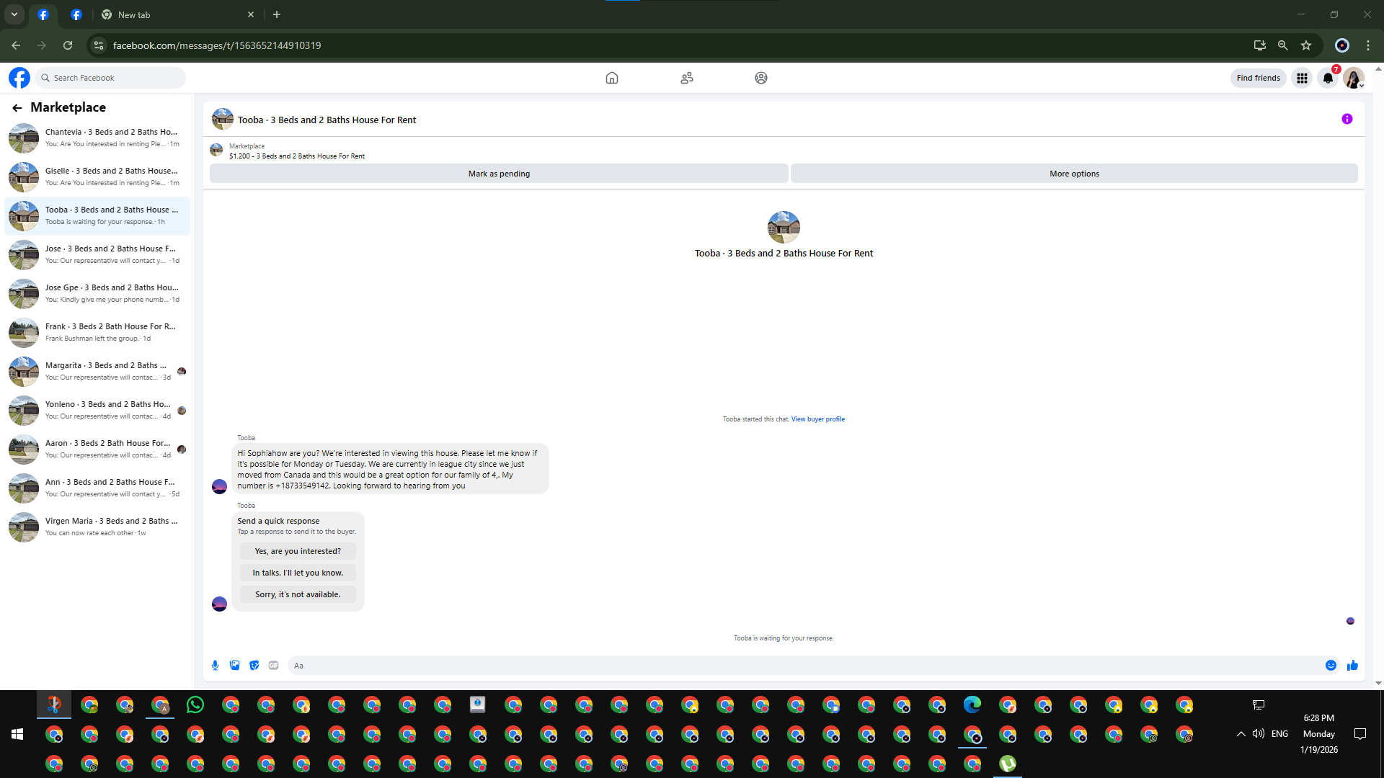Open Facebook notifications bell

[1328, 78]
